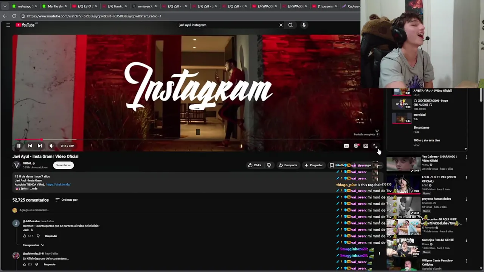Viewport: 484px width, 272px height.
Task: Save the video with the bookmark button
Action: tap(337, 165)
